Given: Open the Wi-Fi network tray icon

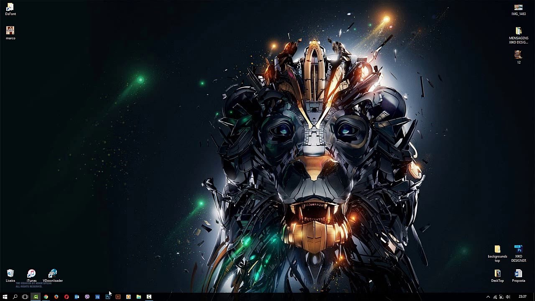Looking at the screenshot, I should [x=495, y=297].
